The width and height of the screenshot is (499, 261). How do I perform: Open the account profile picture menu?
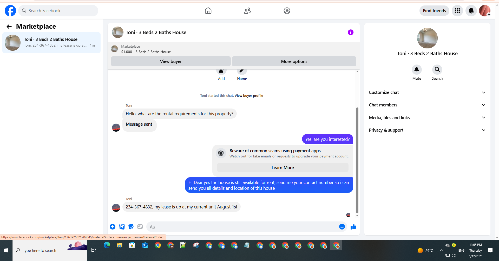point(485,11)
